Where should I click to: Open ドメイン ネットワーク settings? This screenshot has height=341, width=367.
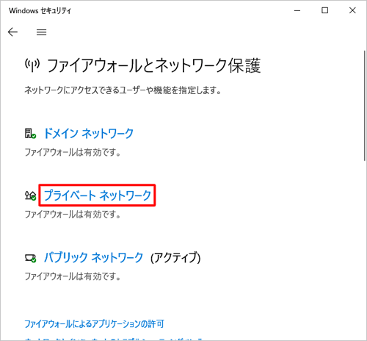(89, 134)
